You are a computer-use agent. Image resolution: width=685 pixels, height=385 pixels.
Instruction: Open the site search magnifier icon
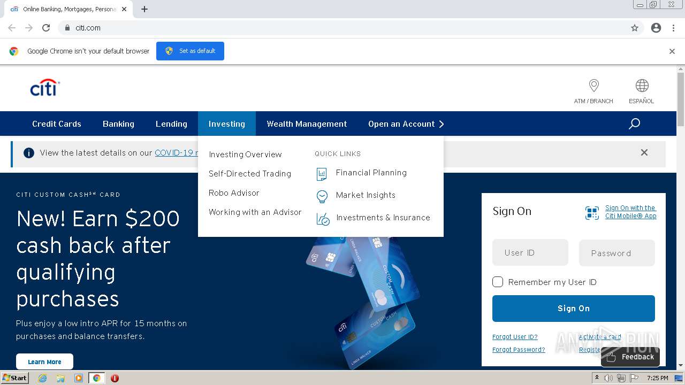pyautogui.click(x=634, y=124)
